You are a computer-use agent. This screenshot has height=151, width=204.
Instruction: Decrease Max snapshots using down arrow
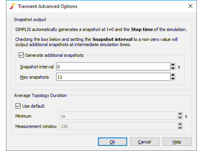173,79
